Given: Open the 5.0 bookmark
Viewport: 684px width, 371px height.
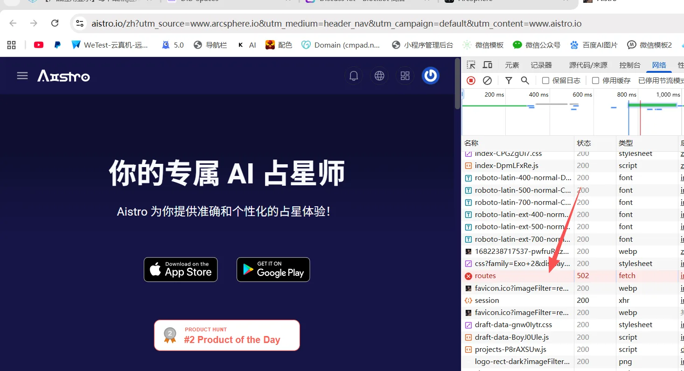Looking at the screenshot, I should pos(173,45).
